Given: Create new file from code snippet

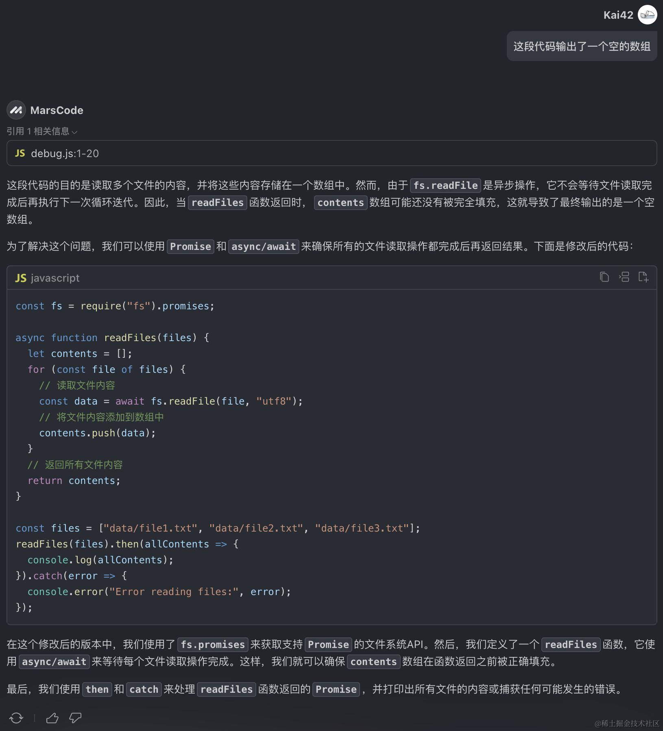Looking at the screenshot, I should pos(644,277).
